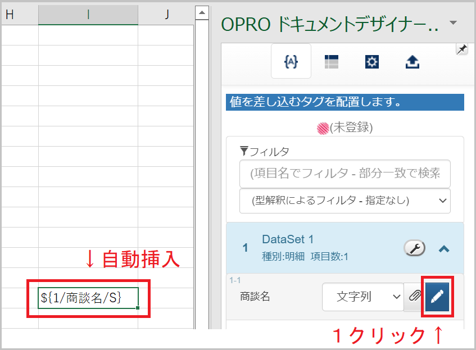Open the OPRO pane title options arrow

pyautogui.click(x=454, y=23)
